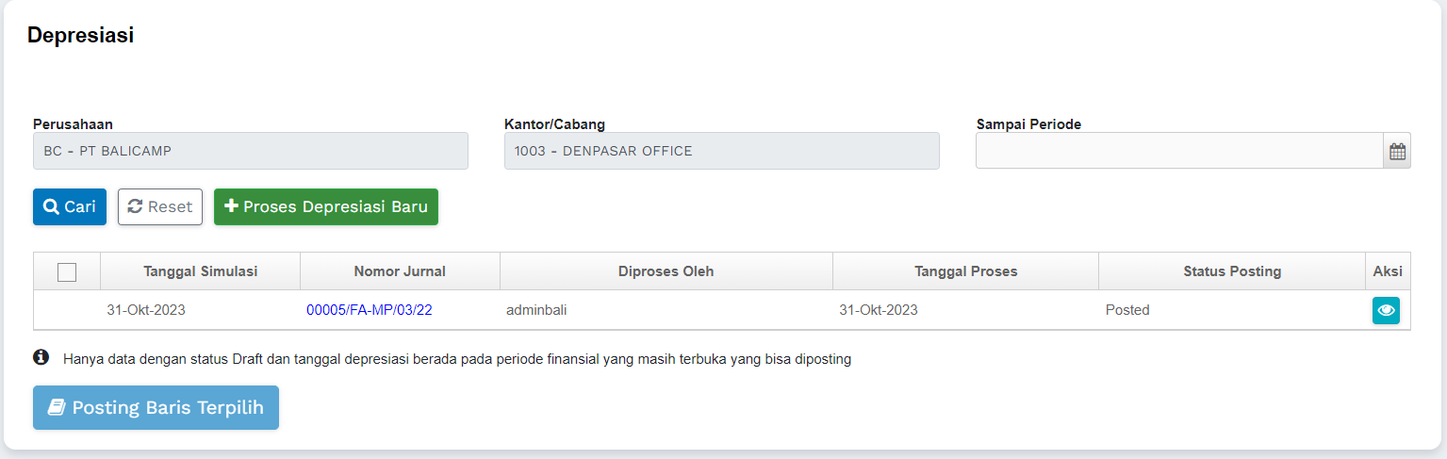Reset the filter using the Reset button
This screenshot has width=1447, height=459.
click(x=160, y=207)
